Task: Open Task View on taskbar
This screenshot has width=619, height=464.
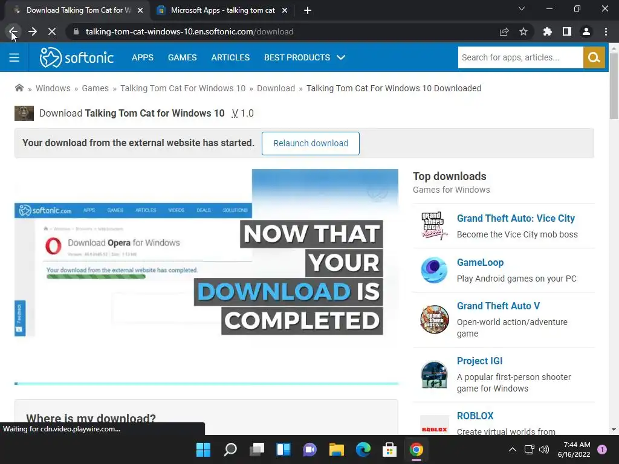Action: (257, 449)
